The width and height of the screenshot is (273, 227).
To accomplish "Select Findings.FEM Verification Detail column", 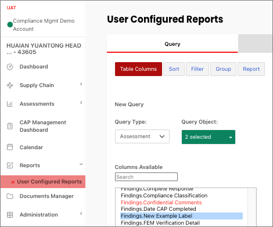I will tap(160, 223).
